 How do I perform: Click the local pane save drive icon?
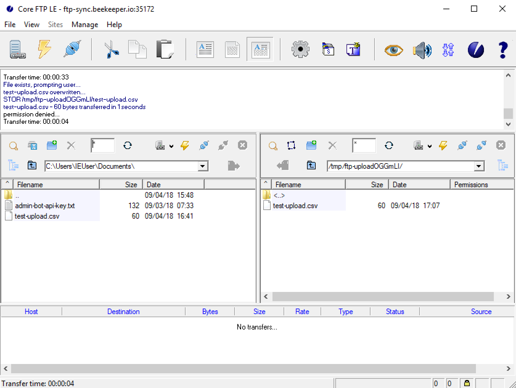tap(32, 145)
